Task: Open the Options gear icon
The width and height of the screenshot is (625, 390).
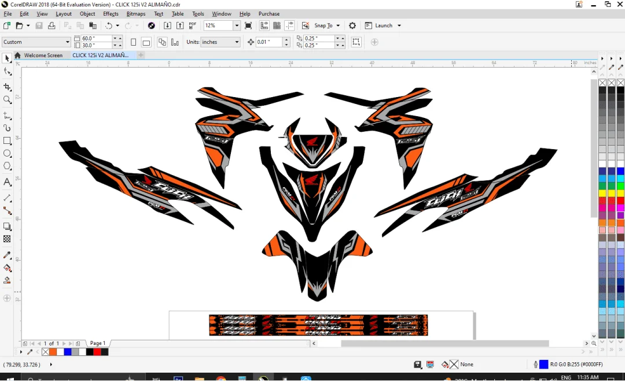Action: pos(352,25)
